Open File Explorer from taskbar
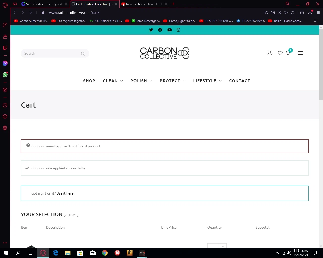Viewport: 323px width, 258px height. 68,253
